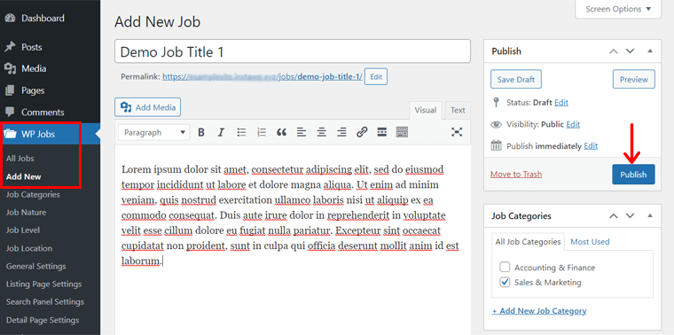Select All Job Categories tab
This screenshot has width=674, height=335.
529,242
